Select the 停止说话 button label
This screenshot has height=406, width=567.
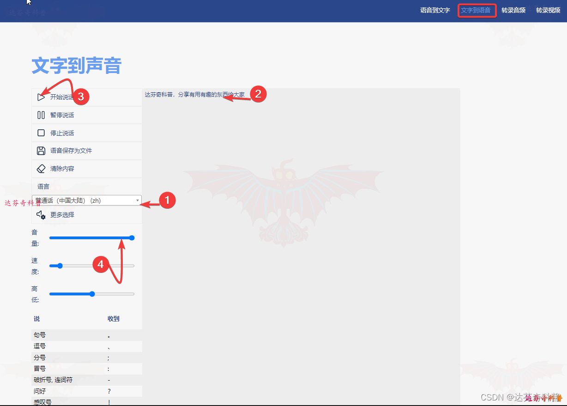click(x=62, y=133)
